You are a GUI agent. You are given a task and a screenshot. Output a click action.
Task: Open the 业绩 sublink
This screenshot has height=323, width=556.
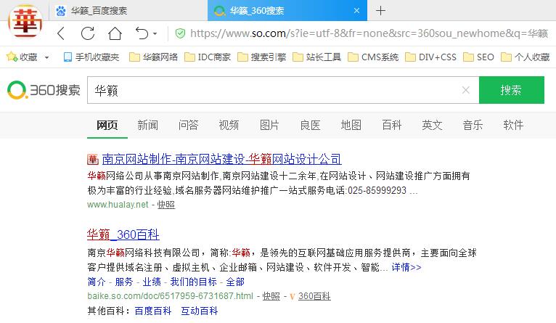(x=152, y=282)
